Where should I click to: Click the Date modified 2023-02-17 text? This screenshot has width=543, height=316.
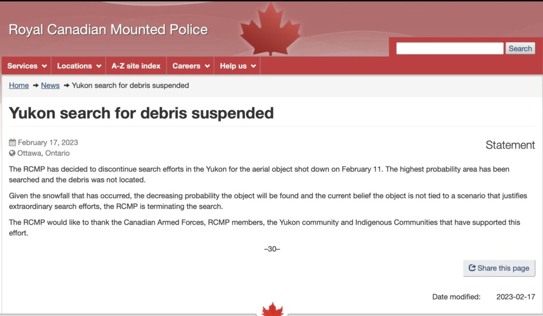pos(484,297)
